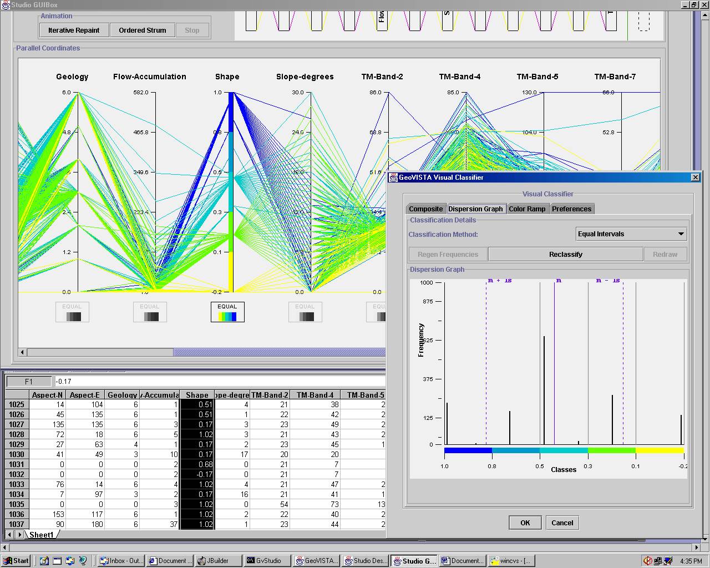This screenshot has height=568, width=710.
Task: Click the green class color bar
Action: pos(611,450)
